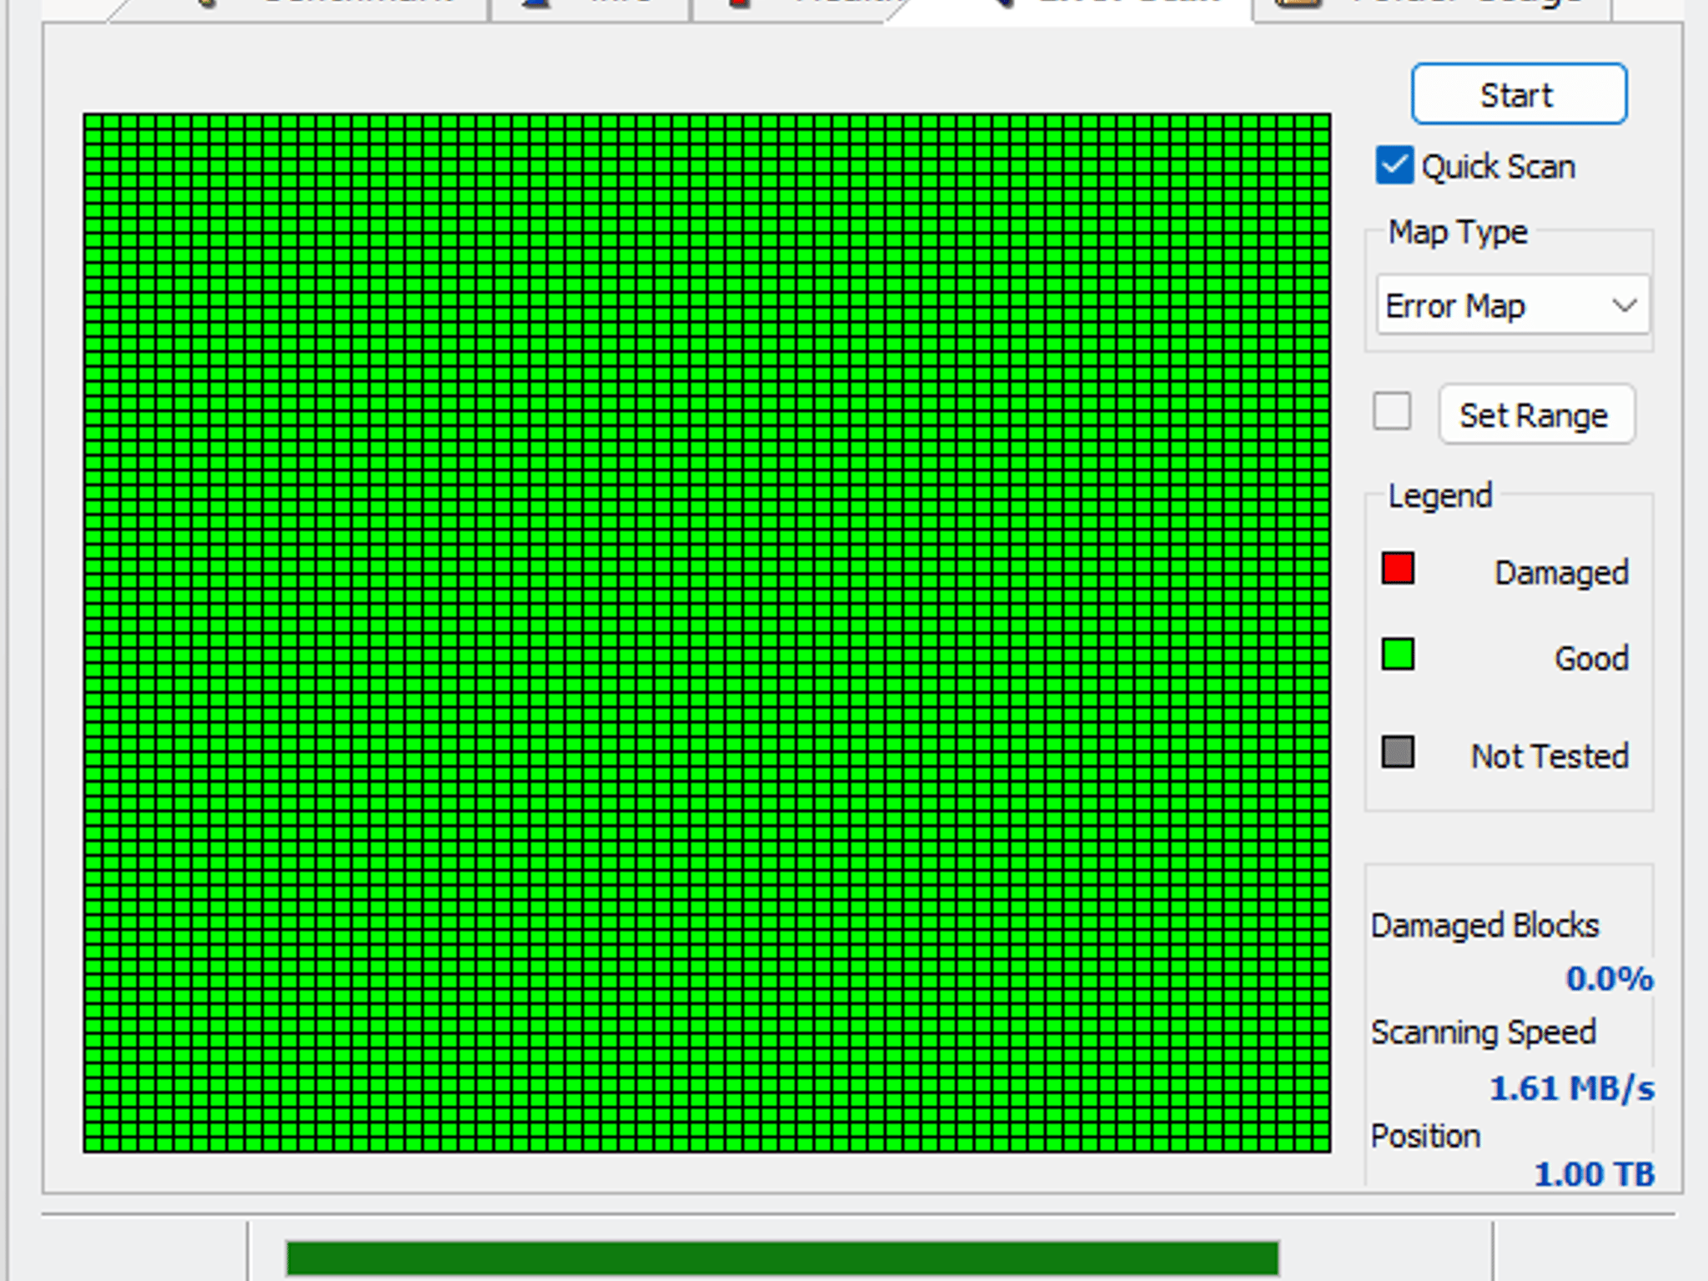
Task: Click the 'Map Type' group heading
Action: 1457,232
